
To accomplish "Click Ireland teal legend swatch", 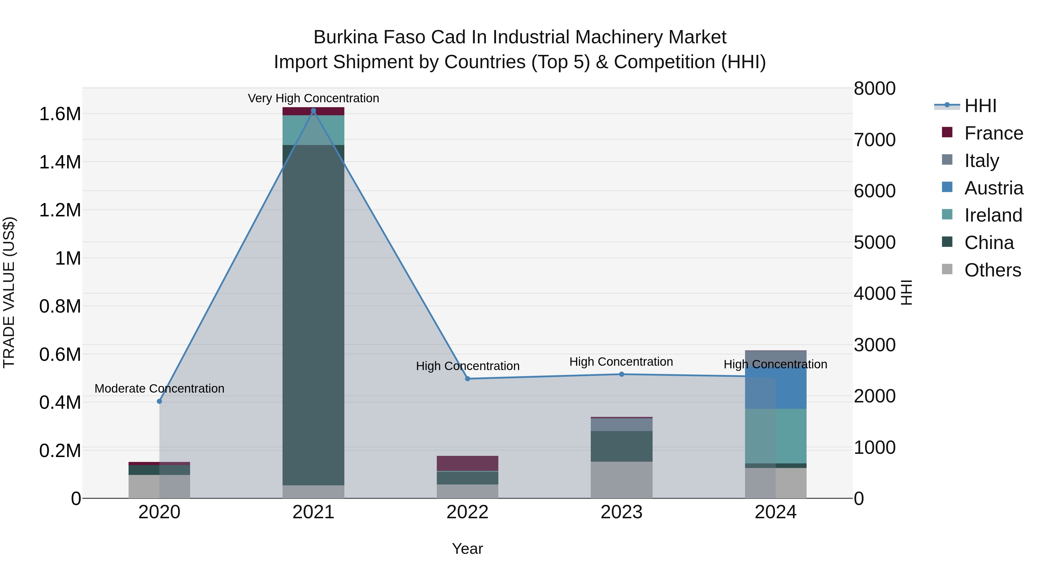I will (947, 214).
